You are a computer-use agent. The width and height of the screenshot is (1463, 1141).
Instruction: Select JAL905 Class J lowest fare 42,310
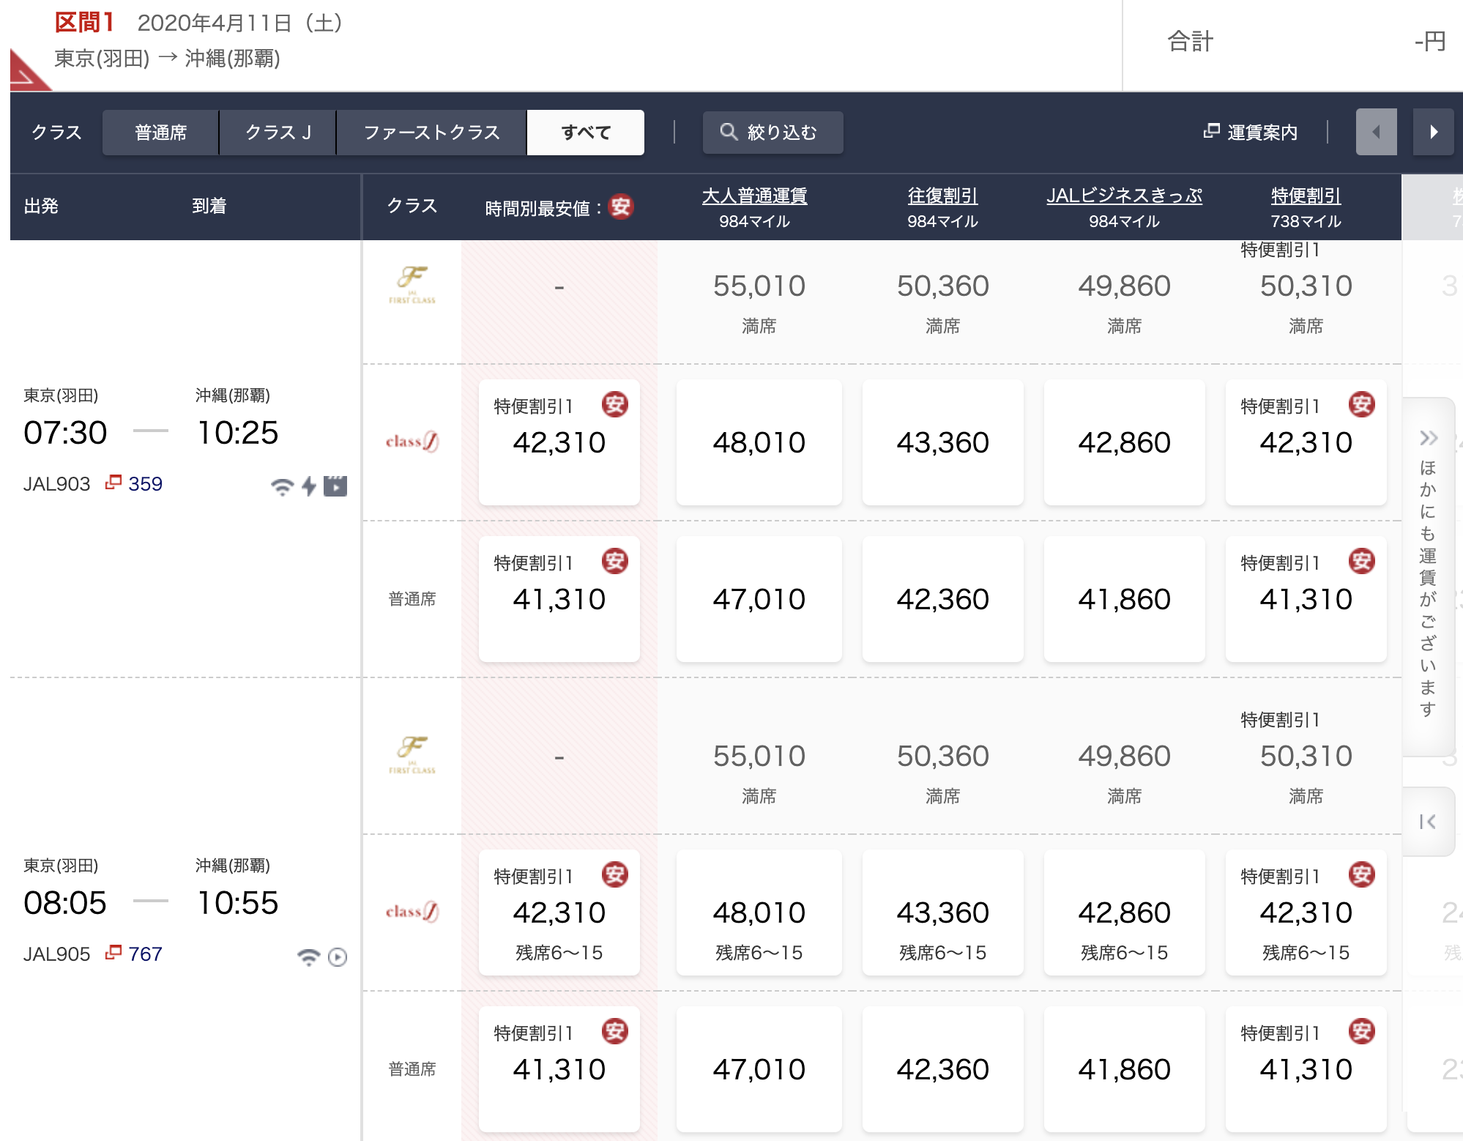coord(559,913)
